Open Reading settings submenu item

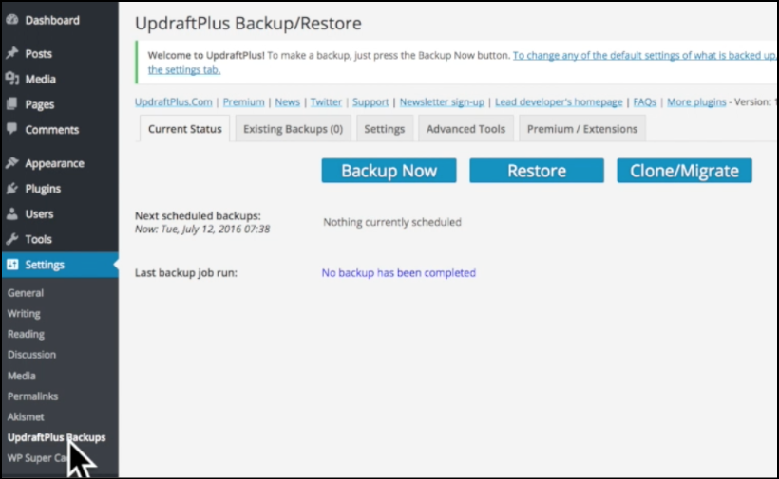[x=26, y=334]
